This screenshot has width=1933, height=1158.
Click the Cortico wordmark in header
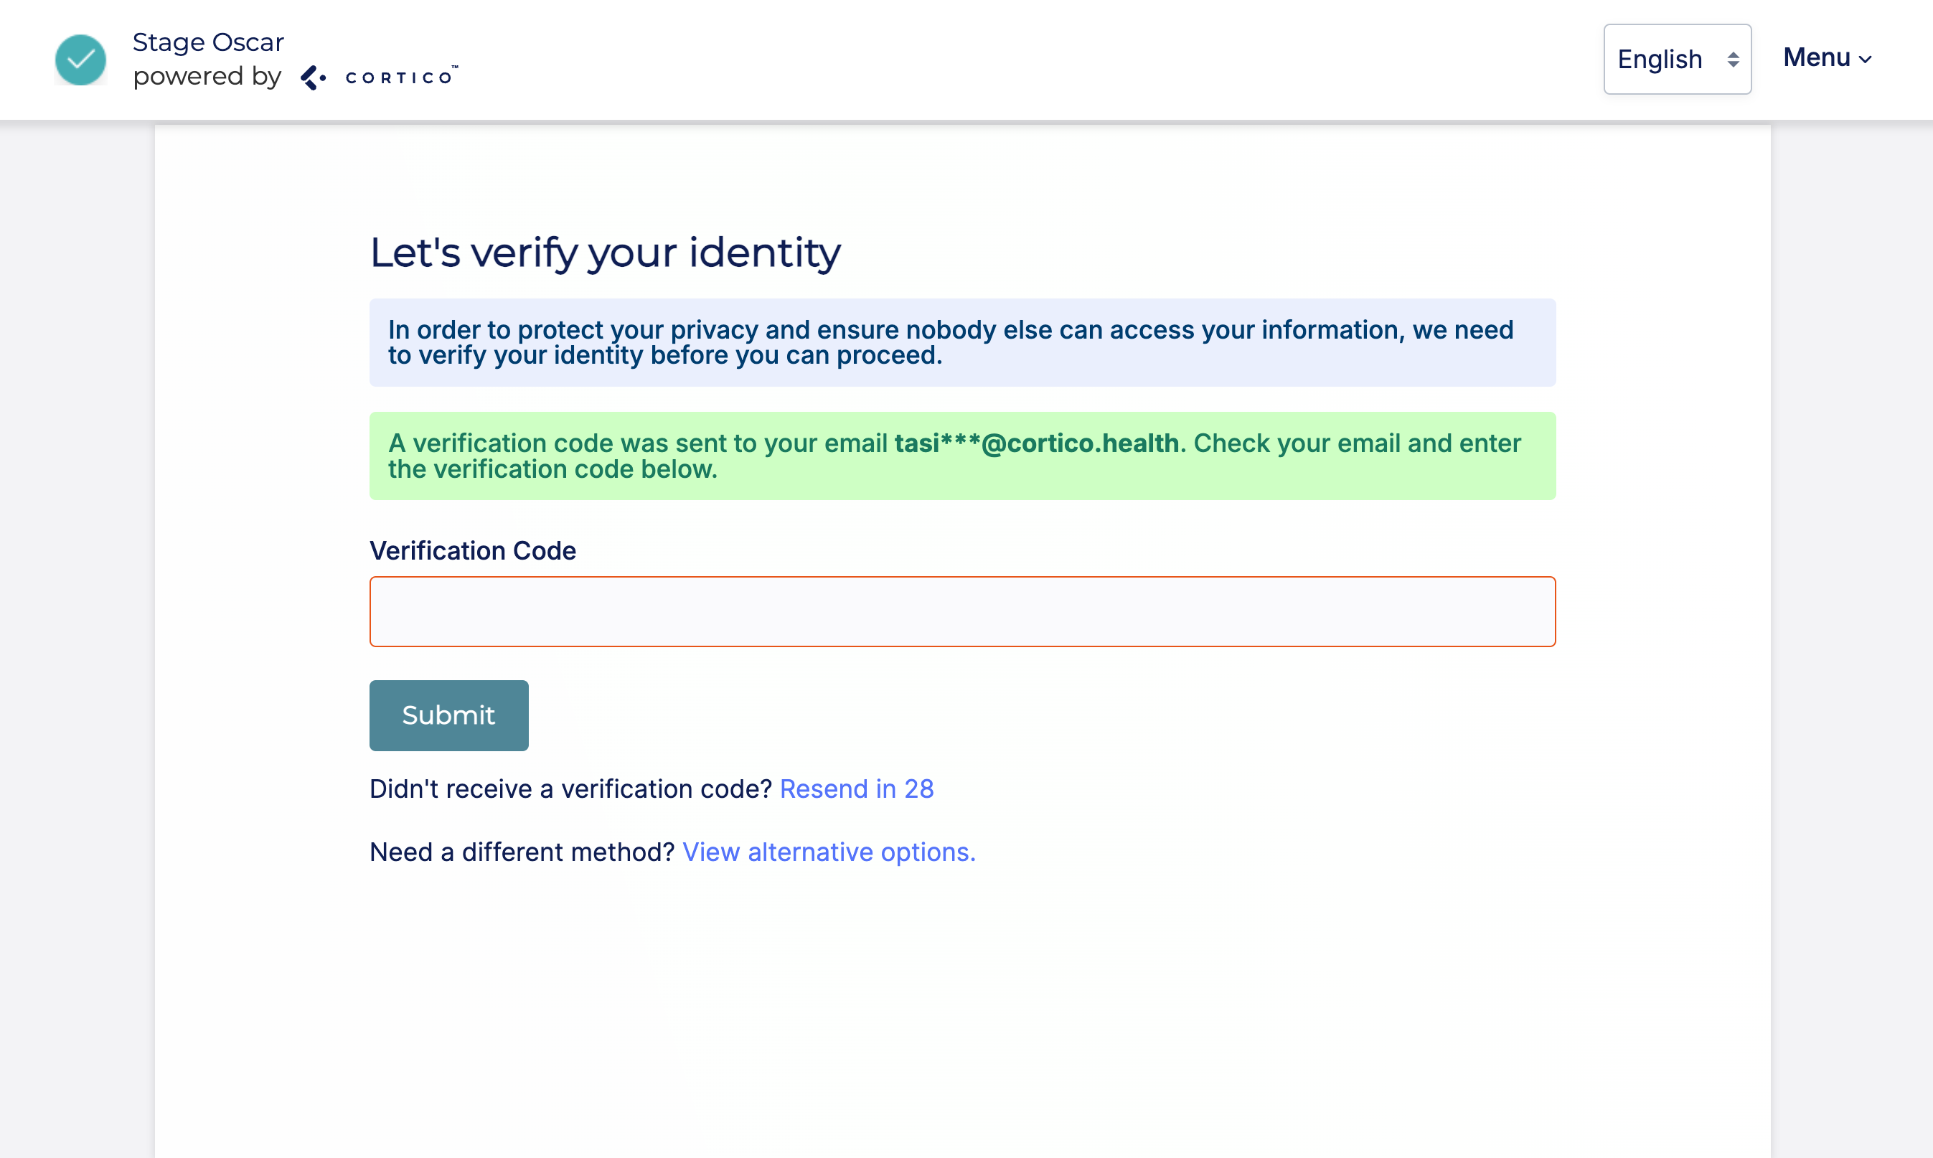[400, 77]
